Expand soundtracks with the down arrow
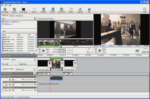This screenshot has width=150, height=99. click(x=2, y=89)
